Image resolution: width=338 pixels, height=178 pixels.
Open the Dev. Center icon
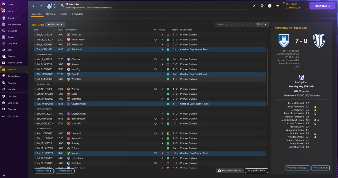tap(4, 116)
